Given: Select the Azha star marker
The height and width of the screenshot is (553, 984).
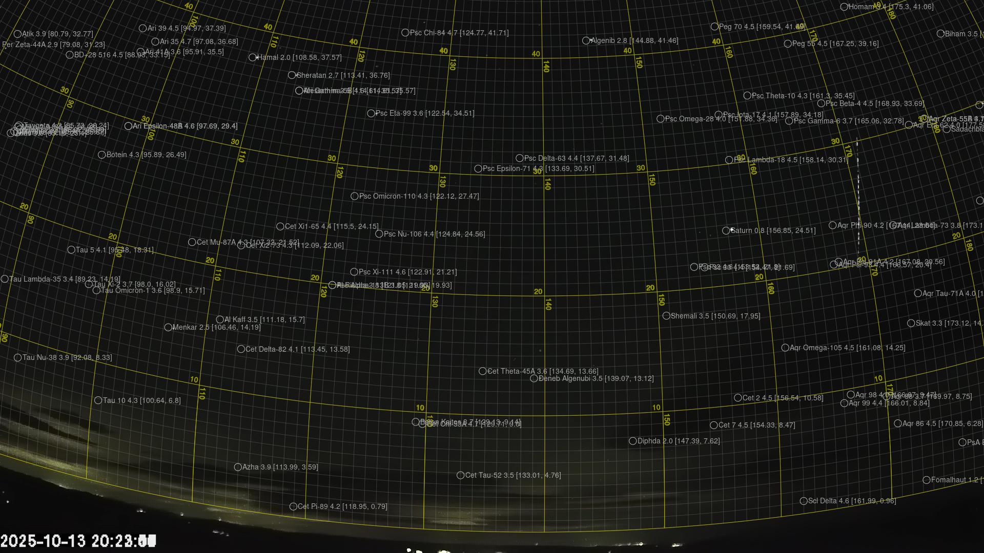Looking at the screenshot, I should pos(238,467).
